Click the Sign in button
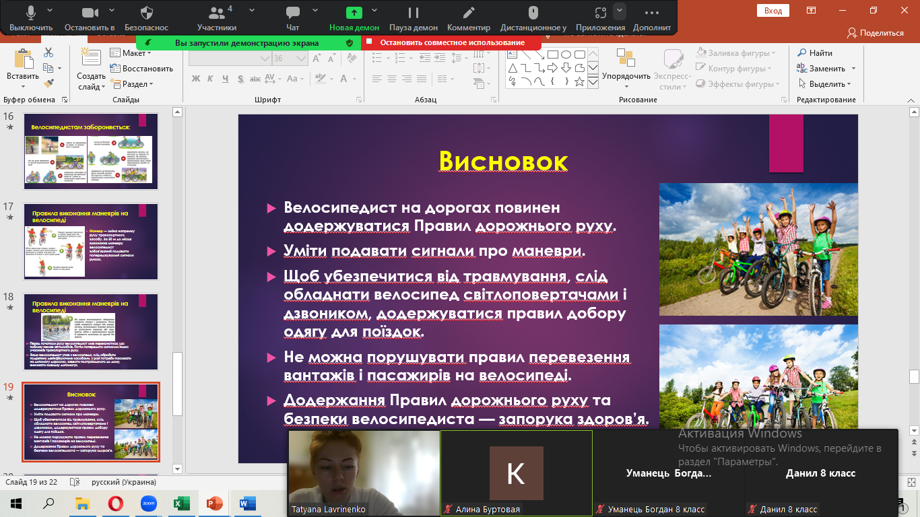 [773, 10]
